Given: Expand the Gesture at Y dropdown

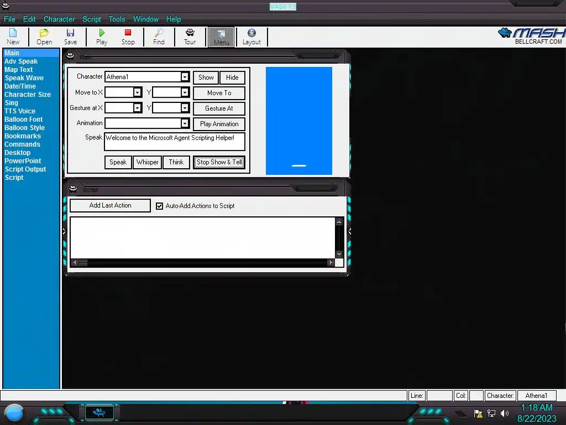Looking at the screenshot, I should coord(185,108).
